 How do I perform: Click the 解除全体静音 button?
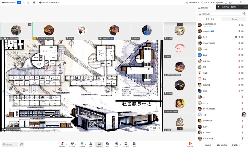[222, 145]
